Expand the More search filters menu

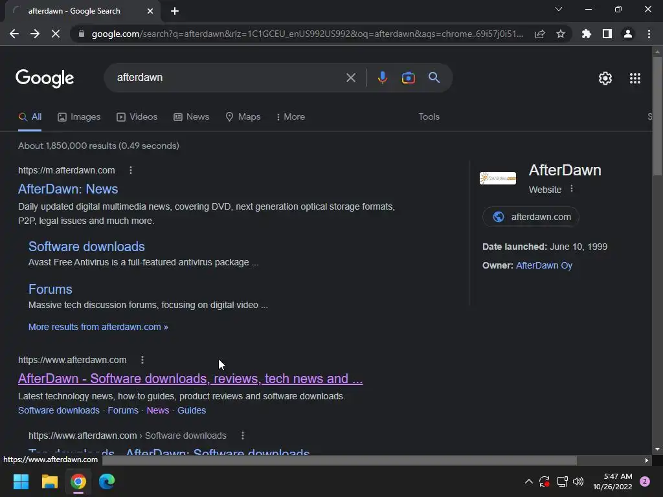coord(291,117)
